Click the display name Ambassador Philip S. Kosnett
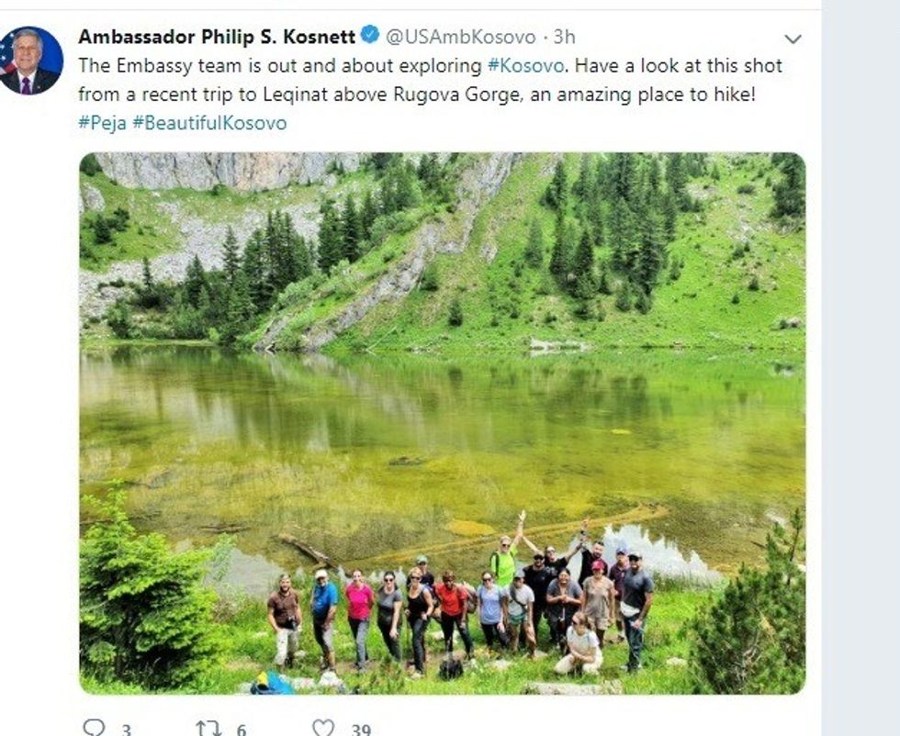 click(x=218, y=37)
